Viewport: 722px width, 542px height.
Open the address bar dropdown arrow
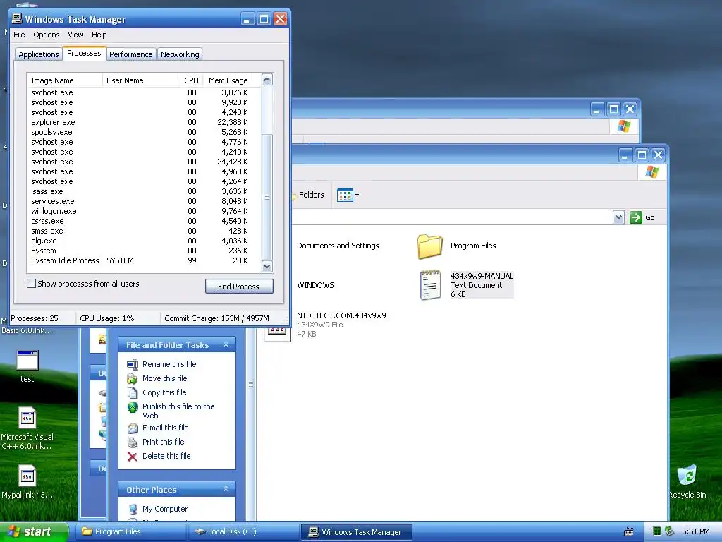click(618, 217)
